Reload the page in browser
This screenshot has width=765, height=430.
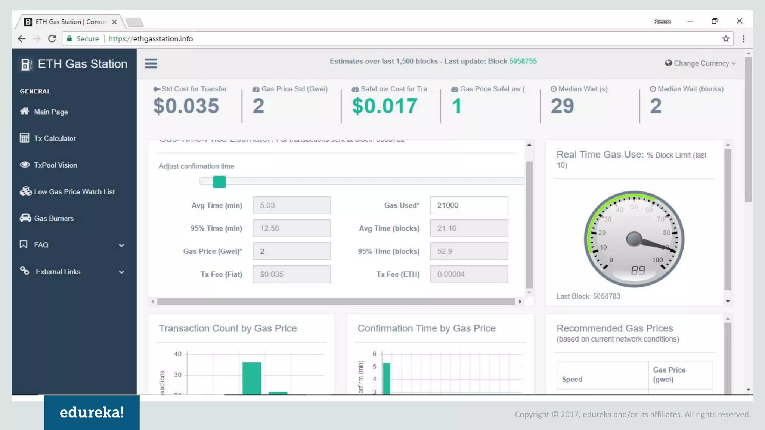[x=52, y=39]
